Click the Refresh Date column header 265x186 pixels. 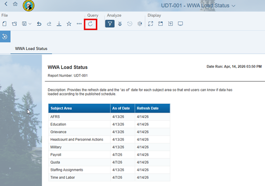click(x=152, y=108)
